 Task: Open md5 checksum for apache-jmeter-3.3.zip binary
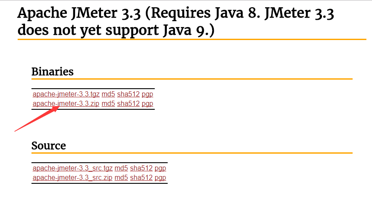pos(108,104)
